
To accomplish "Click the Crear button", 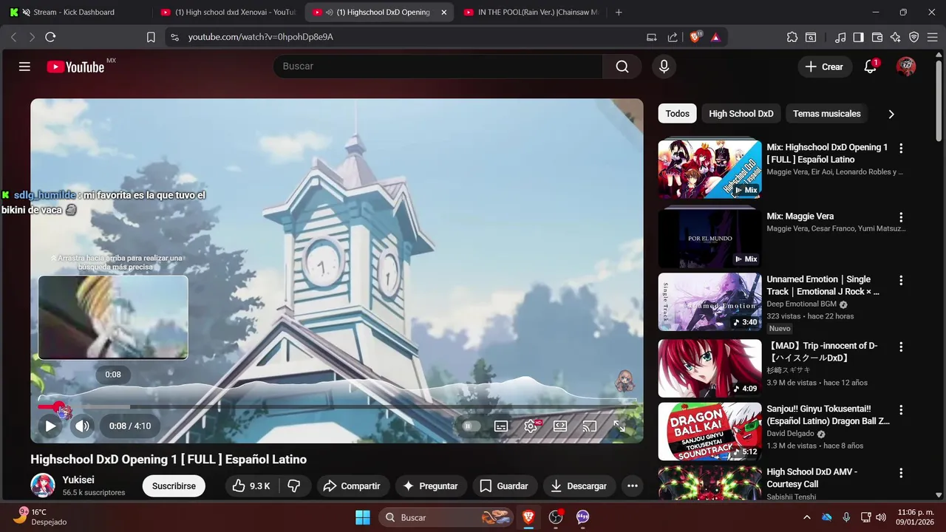I will pyautogui.click(x=824, y=66).
